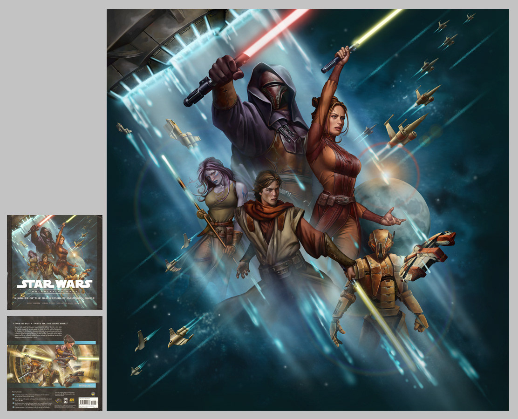Select the Star Wars front cover thumbnail

pos(55,263)
